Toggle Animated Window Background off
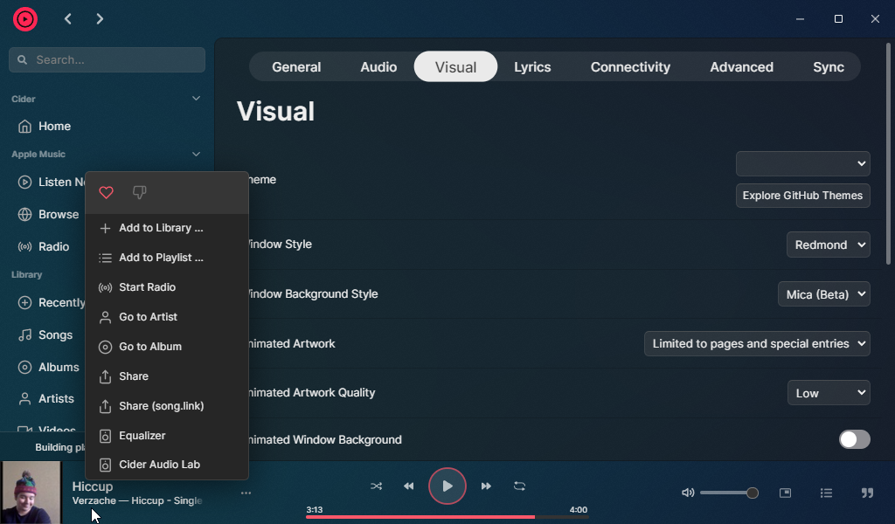 [x=854, y=439]
